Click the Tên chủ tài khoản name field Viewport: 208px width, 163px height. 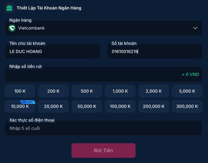point(52,51)
